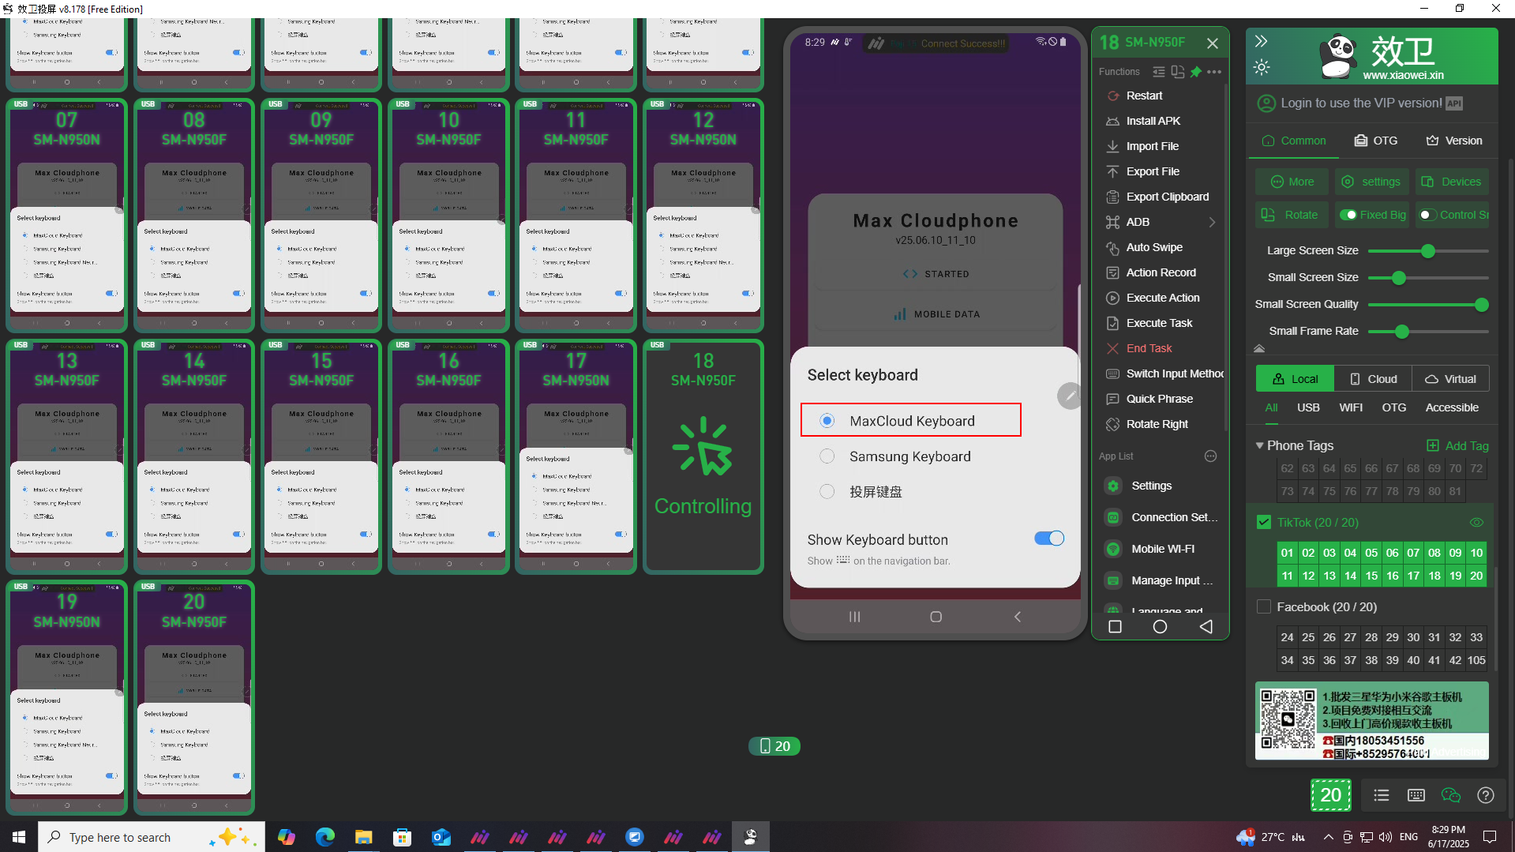Open App List options circle icon

pos(1210,456)
